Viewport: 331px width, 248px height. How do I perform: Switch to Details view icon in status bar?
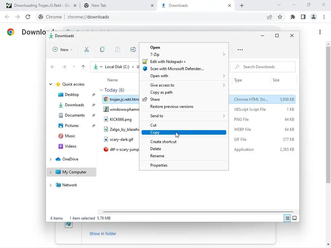[287, 218]
